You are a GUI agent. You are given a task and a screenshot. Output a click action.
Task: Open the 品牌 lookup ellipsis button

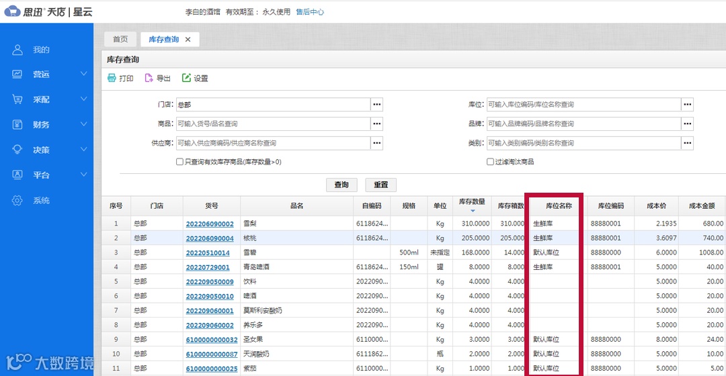tap(687, 124)
